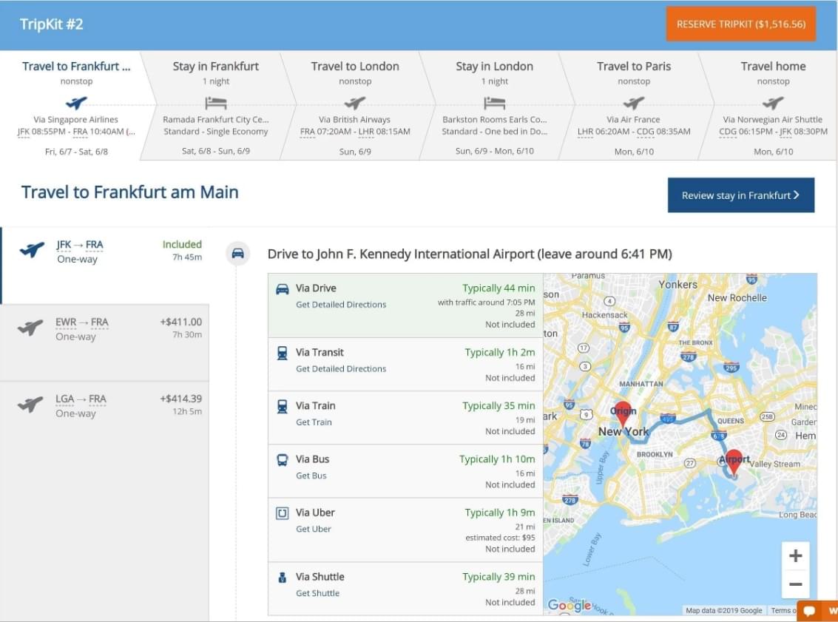The image size is (838, 622).
Task: Click 'Typically 1h 10m' bus duration
Action: 496,459
